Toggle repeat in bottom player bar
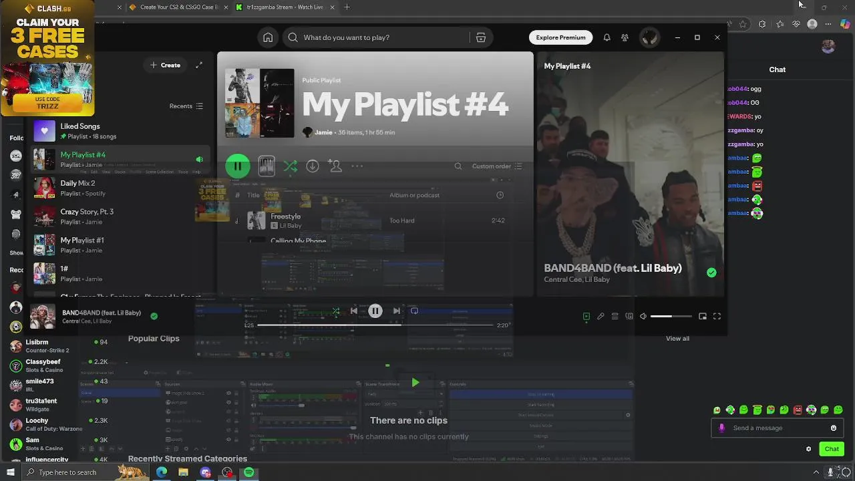855x481 pixels. pos(414,311)
